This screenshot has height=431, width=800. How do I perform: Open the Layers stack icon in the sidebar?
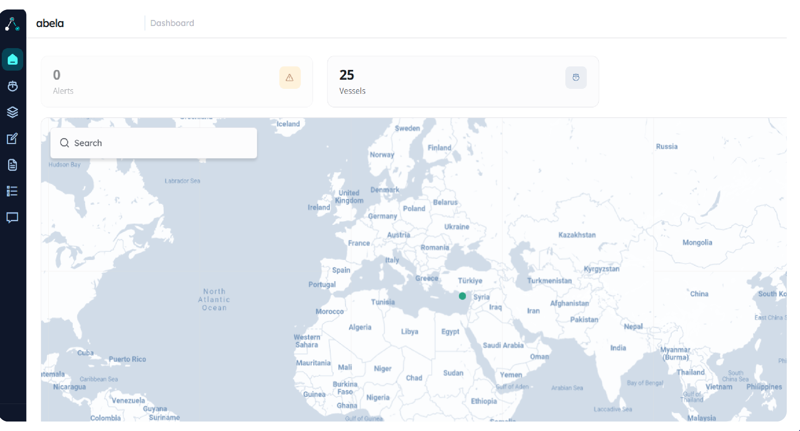(13, 112)
